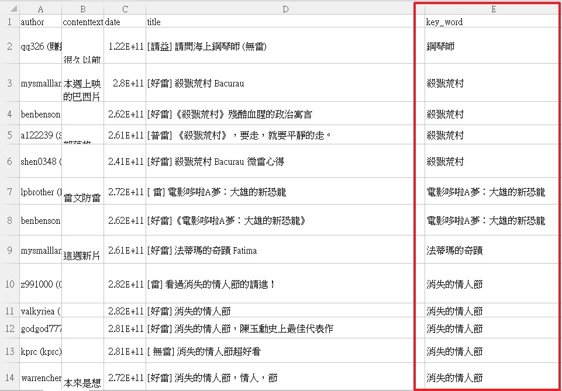The image size is (562, 391).
Task: Click the 'contenttext' header cell
Action: click(x=83, y=22)
